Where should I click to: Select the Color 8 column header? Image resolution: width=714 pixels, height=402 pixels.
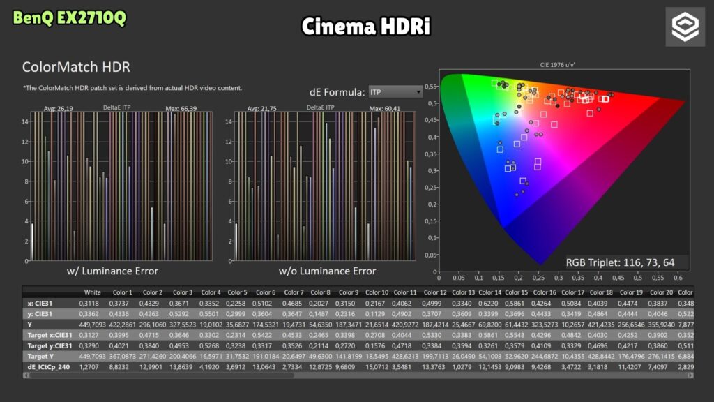[321, 292]
